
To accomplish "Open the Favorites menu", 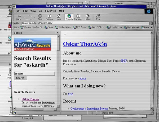I will (51, 11).
